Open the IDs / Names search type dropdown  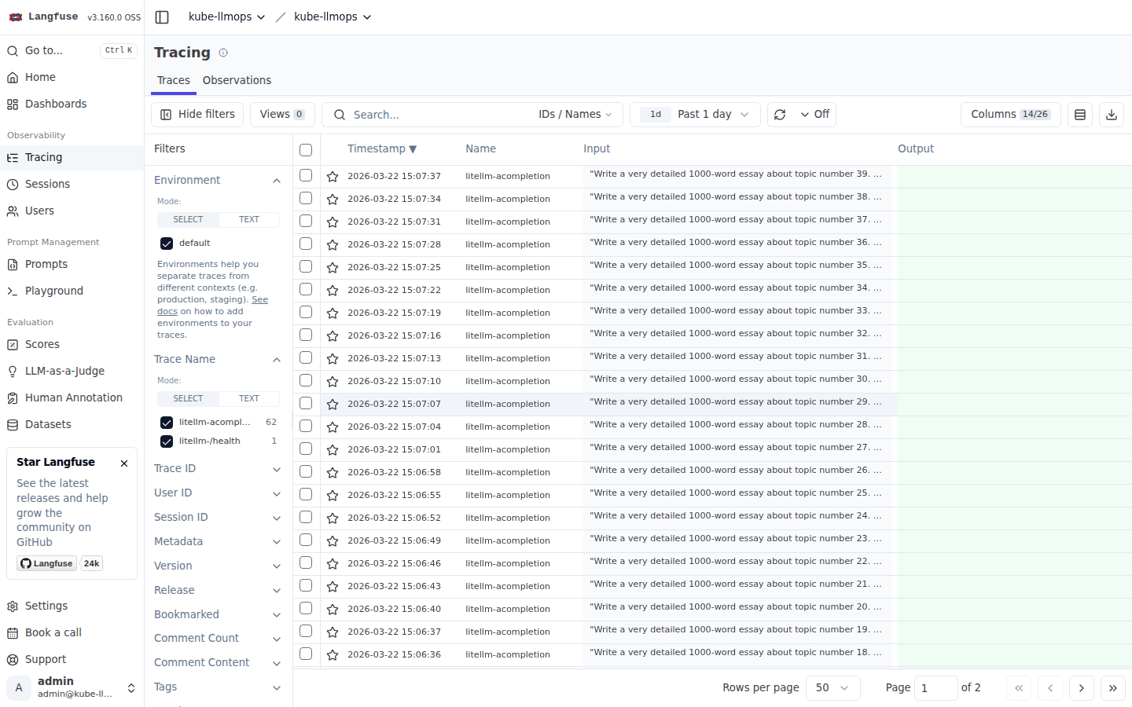[x=575, y=115]
